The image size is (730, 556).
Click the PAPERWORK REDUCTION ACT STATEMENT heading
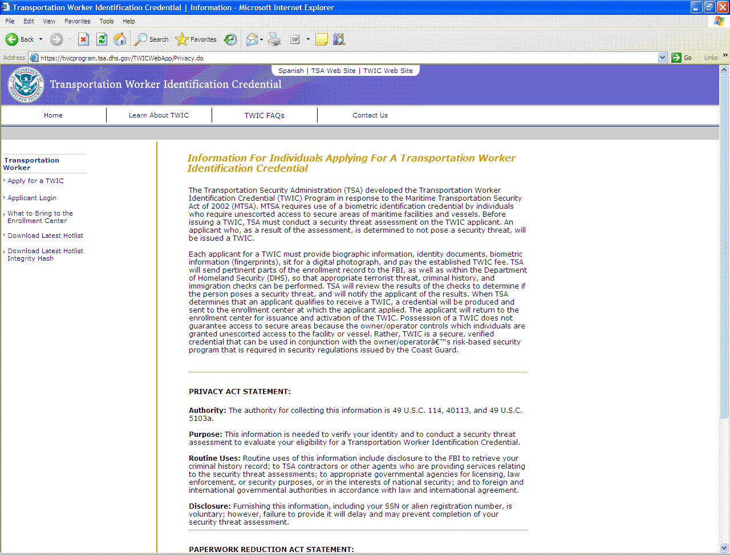271,549
